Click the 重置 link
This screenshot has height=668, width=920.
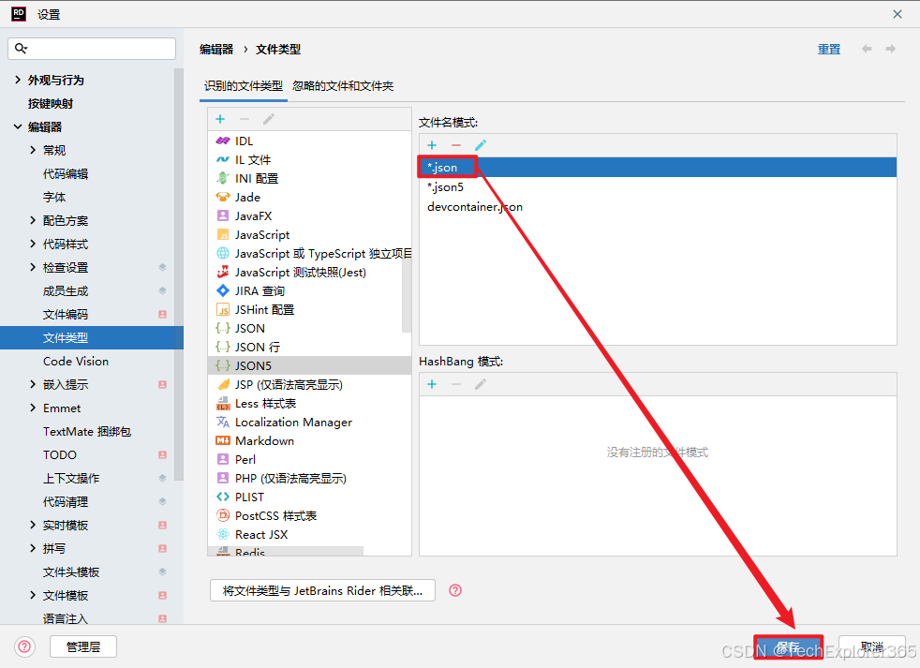(x=829, y=50)
